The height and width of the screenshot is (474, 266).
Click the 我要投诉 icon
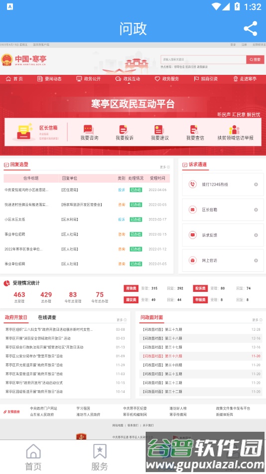click(x=124, y=129)
